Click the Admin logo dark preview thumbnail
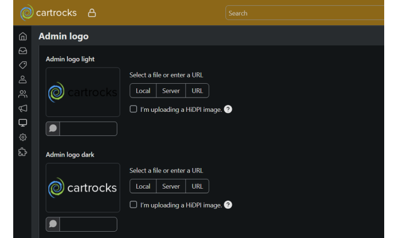The width and height of the screenshot is (398, 238). [83, 188]
